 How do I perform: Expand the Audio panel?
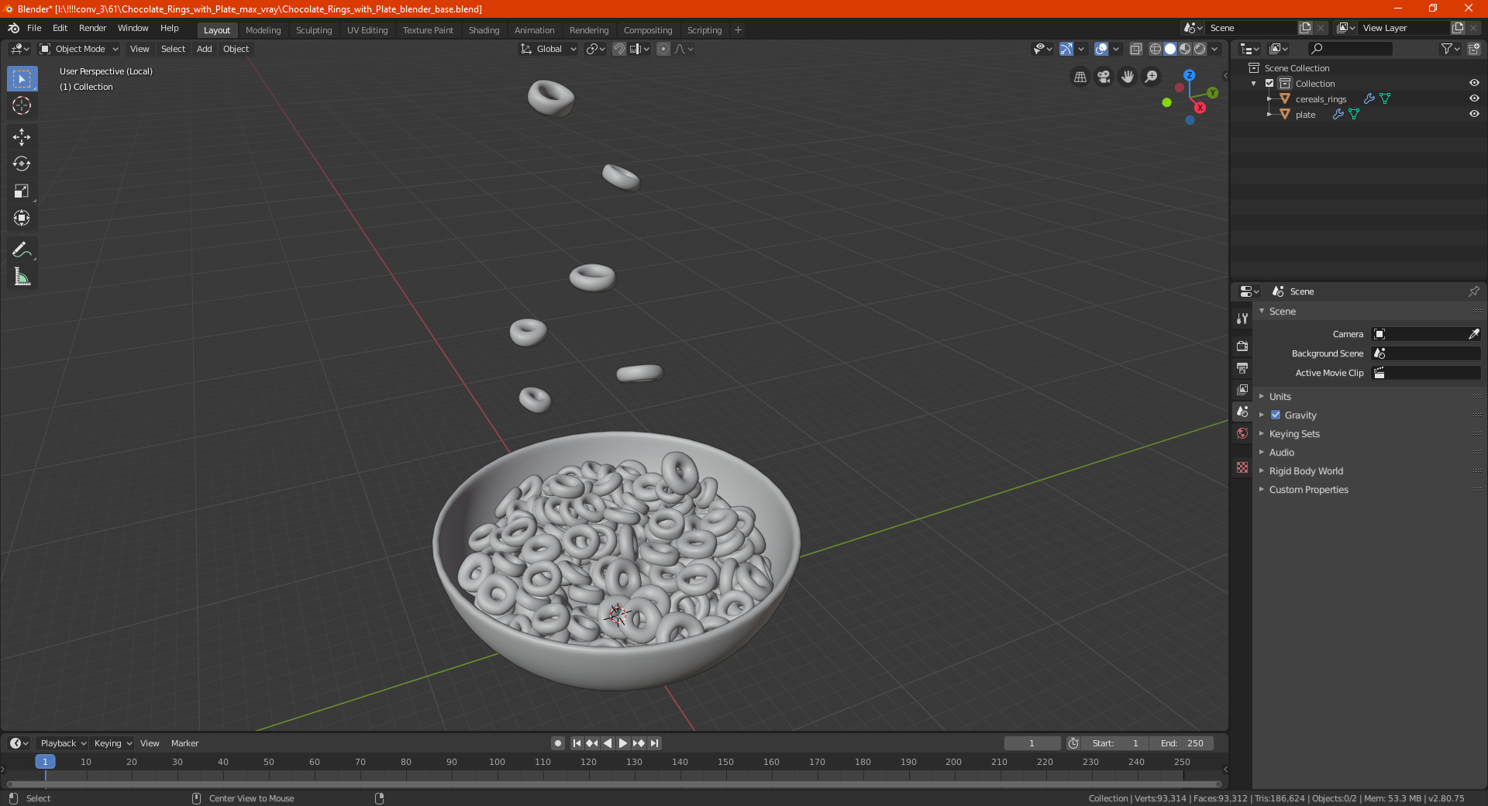point(1281,452)
